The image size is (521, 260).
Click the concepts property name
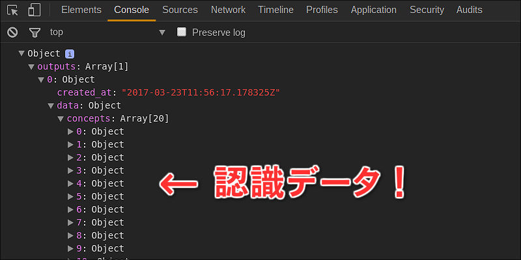[89, 119]
